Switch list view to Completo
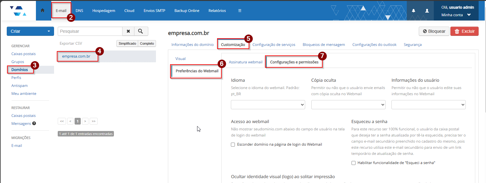Image resolution: width=486 pixels, height=183 pixels. 147,43
